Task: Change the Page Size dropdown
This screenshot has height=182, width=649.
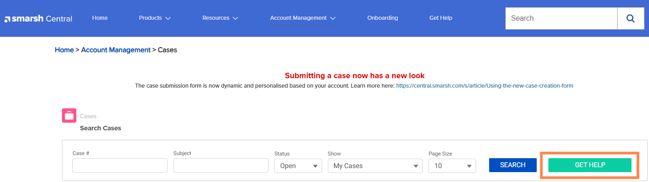Action: [452, 166]
